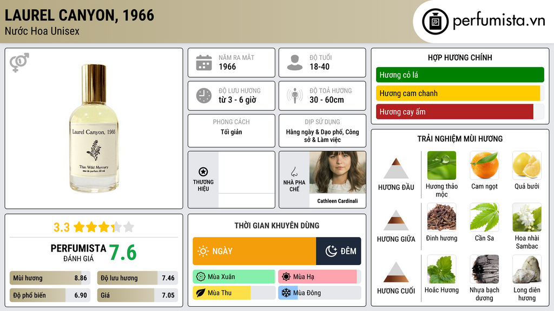
Task: Click the sun icon beside Mùa Hạ
Action: click(x=286, y=277)
